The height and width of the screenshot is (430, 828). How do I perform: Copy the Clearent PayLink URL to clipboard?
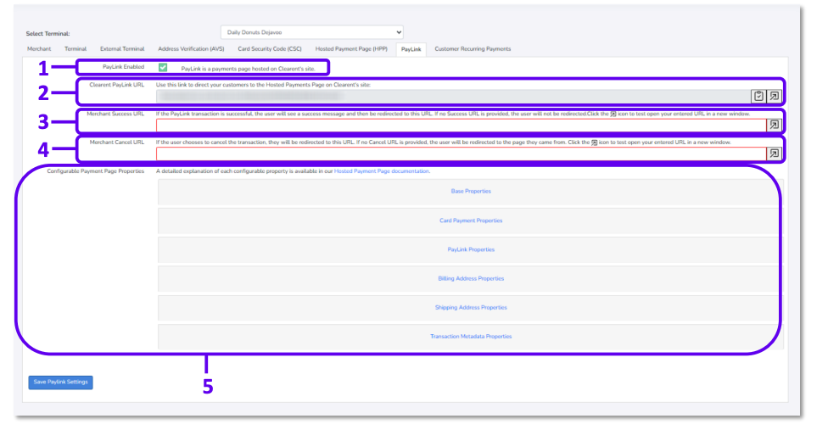coord(758,96)
